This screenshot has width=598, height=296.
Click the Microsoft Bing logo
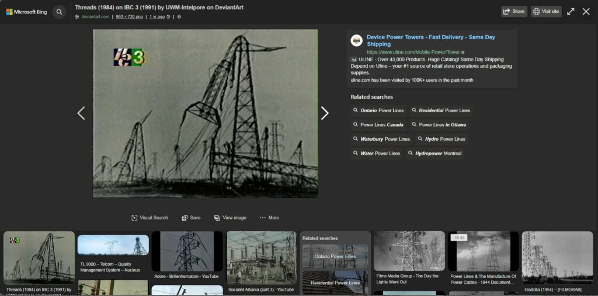tap(26, 12)
